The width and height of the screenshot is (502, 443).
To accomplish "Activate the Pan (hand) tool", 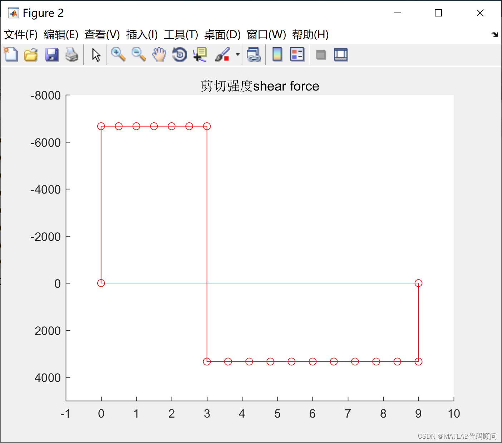I will (x=159, y=54).
